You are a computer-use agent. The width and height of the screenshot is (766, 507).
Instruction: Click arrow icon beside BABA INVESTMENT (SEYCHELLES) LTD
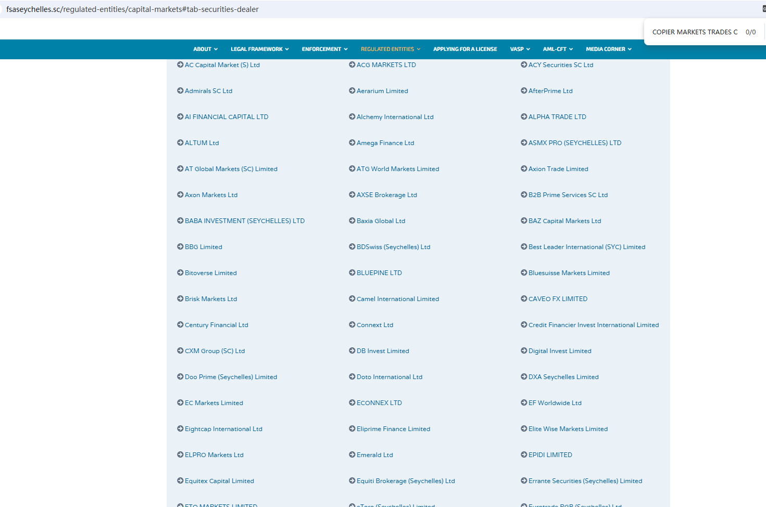coord(180,221)
